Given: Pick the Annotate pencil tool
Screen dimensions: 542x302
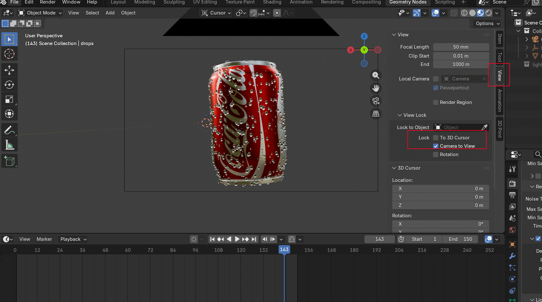Looking at the screenshot, I should tap(9, 130).
